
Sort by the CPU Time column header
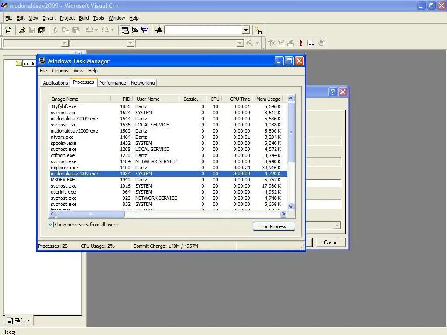coord(237,99)
